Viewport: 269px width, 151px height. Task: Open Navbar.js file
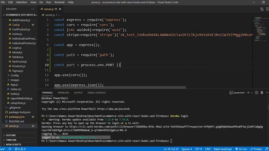pos(18,57)
